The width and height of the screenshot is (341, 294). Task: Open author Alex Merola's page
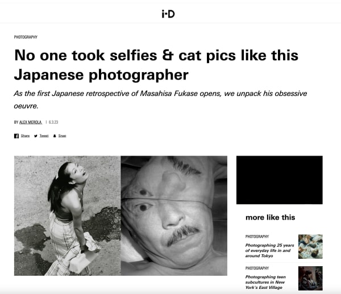click(x=31, y=122)
